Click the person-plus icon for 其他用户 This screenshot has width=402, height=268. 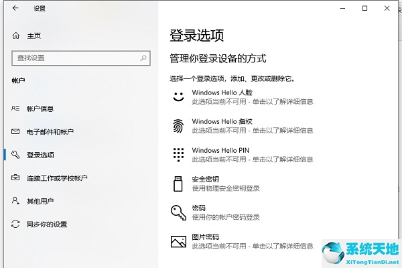[x=15, y=200]
